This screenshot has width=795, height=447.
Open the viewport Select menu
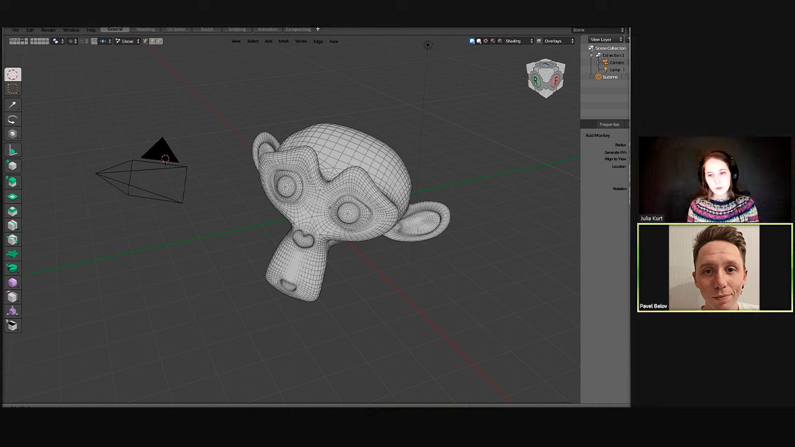tap(253, 41)
